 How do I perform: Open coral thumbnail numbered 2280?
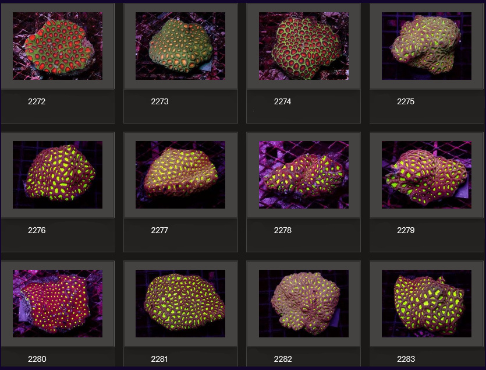tap(58, 304)
